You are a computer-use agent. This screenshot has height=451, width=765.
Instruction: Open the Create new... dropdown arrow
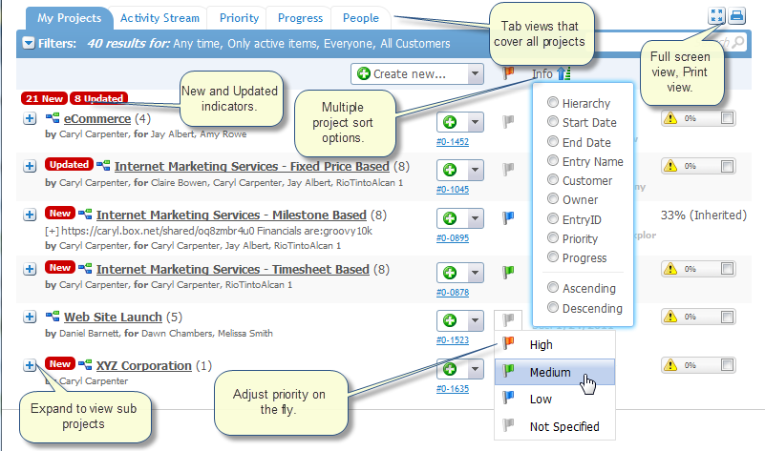(476, 74)
